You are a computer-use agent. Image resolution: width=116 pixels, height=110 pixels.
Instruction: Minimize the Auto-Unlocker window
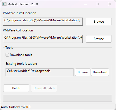(x=85, y=4)
